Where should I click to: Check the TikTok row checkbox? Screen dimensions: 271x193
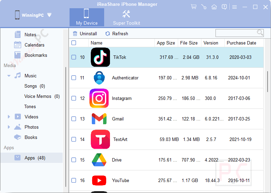tap(74, 57)
